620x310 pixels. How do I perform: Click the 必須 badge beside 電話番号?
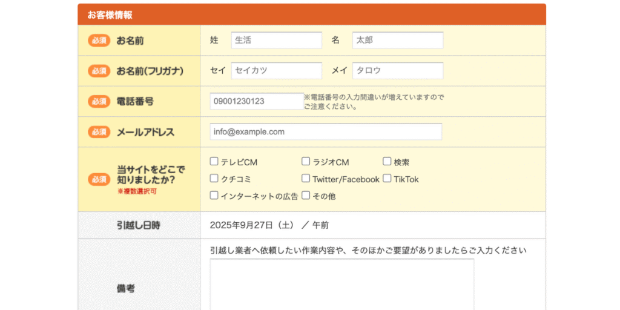coord(99,101)
